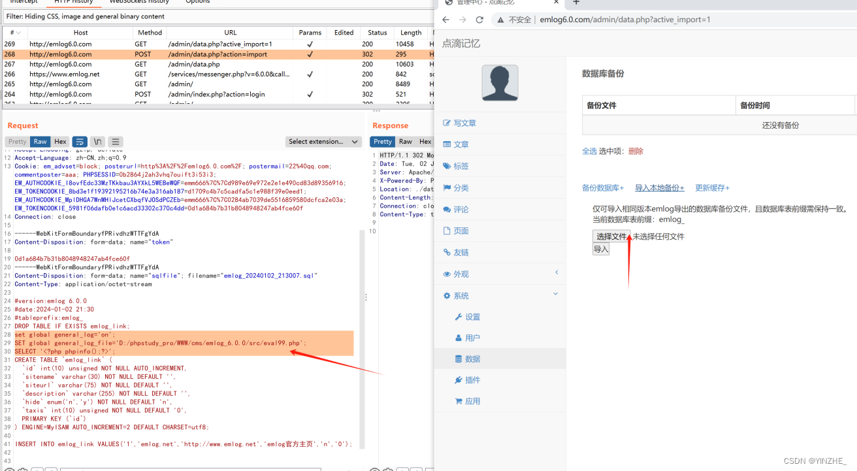Click request line SELECT '<?php phpinfo();?>'
The height and width of the screenshot is (471, 857).
pyautogui.click(x=65, y=351)
